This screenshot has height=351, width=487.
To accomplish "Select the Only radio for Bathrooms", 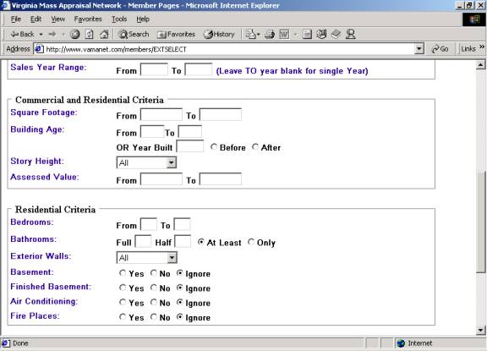I will [251, 242].
